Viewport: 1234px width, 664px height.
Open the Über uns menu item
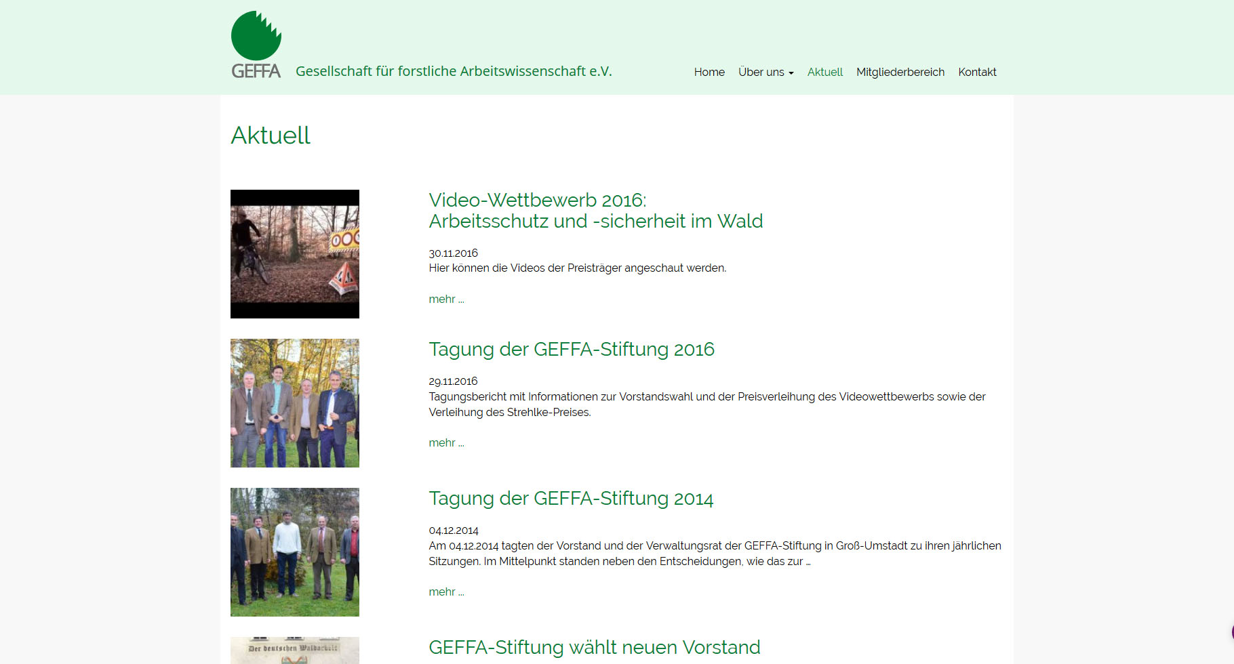click(761, 72)
